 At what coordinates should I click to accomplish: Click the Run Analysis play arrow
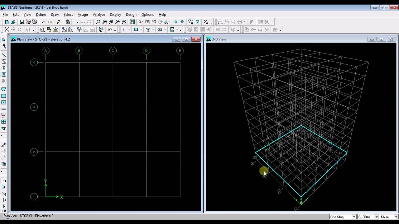pos(77,22)
